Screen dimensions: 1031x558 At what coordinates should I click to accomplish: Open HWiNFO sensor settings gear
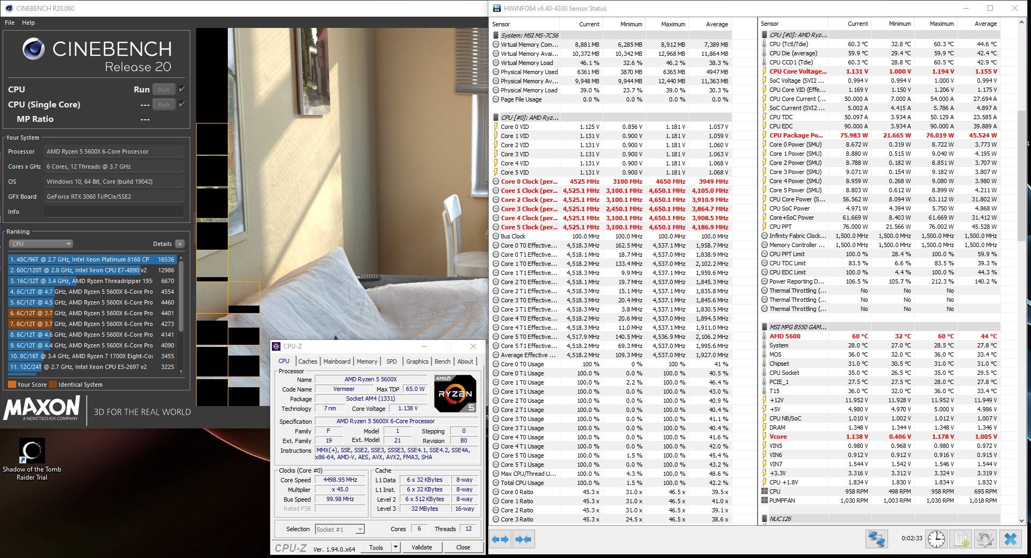tap(985, 539)
